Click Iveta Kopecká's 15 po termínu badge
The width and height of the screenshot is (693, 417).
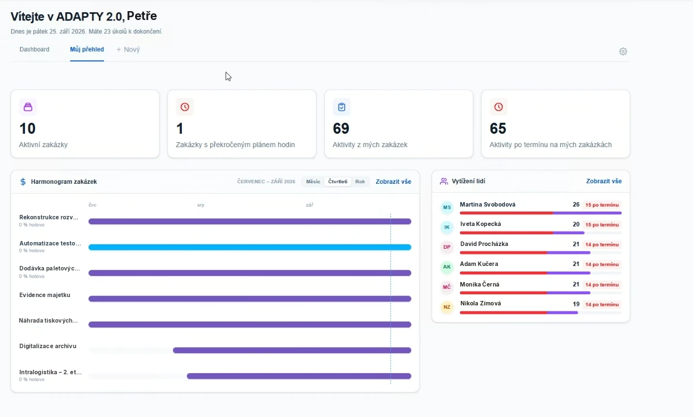(602, 224)
